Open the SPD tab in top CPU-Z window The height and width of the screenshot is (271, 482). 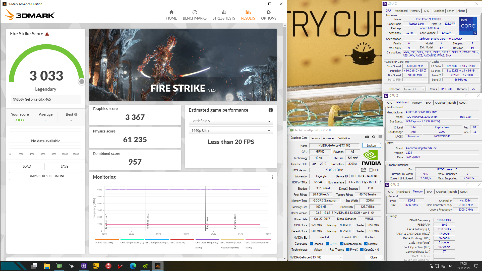pyautogui.click(x=427, y=11)
